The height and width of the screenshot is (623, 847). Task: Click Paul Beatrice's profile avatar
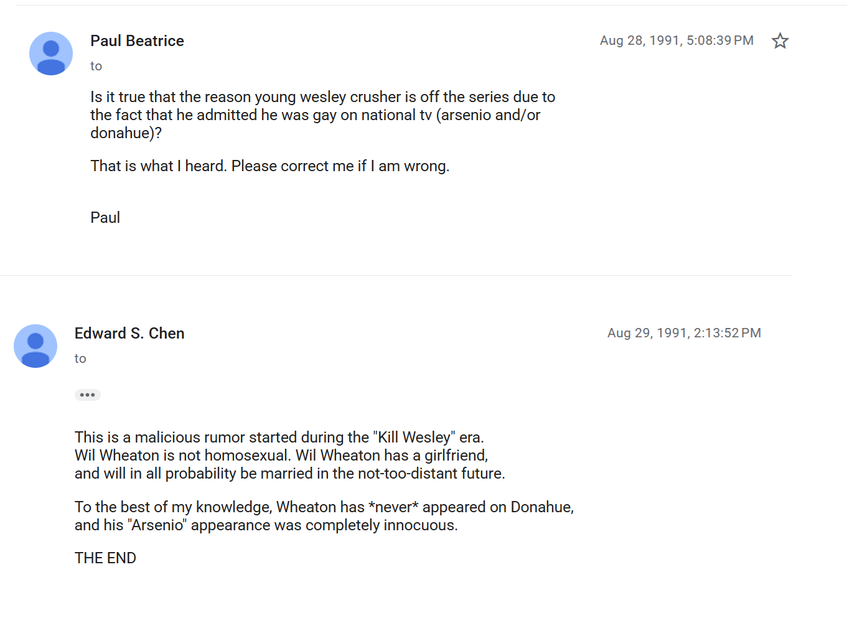coord(51,54)
